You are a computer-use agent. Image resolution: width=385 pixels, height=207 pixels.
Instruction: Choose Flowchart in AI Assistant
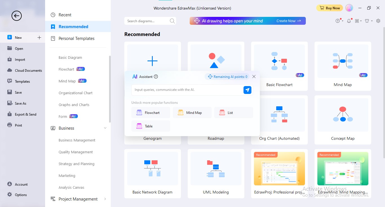[x=151, y=112]
